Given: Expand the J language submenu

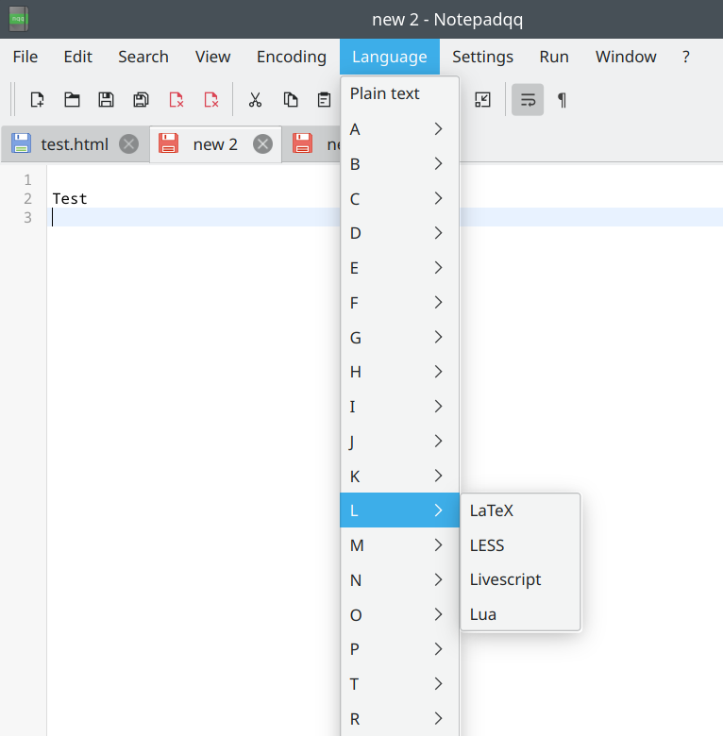Looking at the screenshot, I should (399, 442).
